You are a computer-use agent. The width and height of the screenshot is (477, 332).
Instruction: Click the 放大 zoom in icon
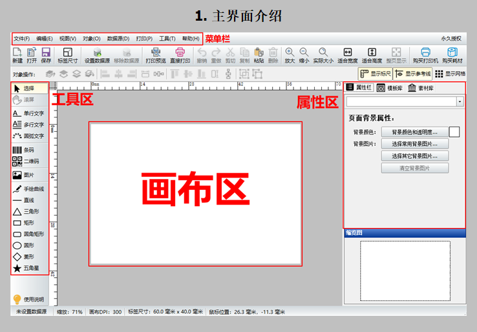pyautogui.click(x=290, y=56)
